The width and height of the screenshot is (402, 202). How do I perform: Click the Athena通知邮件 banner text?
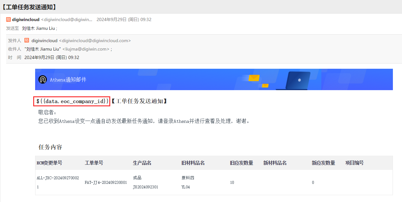pyautogui.click(x=68, y=79)
